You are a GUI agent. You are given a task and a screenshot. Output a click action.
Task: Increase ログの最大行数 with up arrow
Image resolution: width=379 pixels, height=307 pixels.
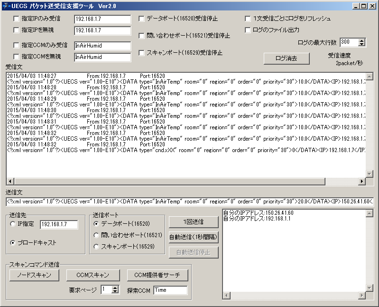pyautogui.click(x=362, y=40)
